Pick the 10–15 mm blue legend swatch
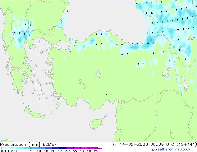 (41, 148)
